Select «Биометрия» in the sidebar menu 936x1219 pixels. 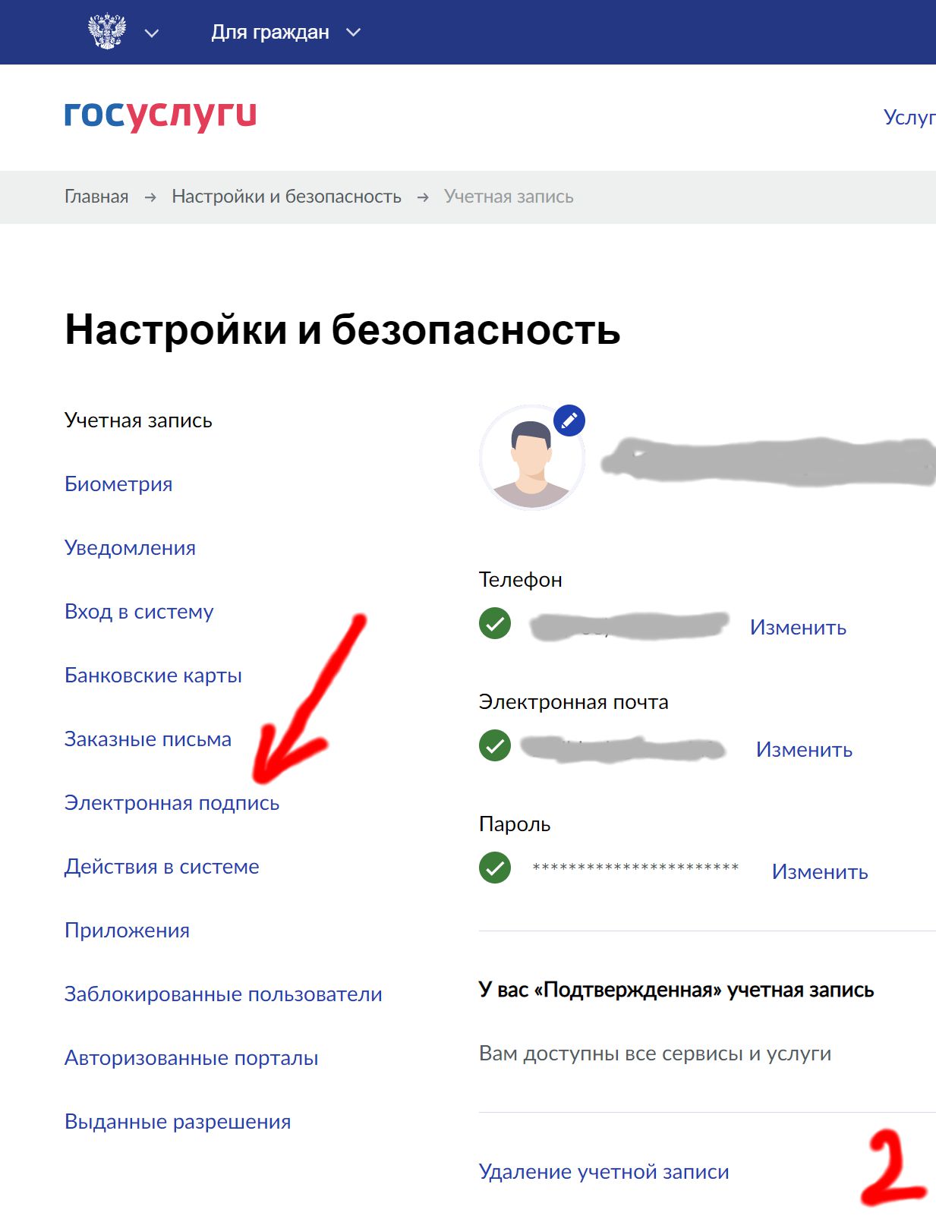click(x=118, y=484)
